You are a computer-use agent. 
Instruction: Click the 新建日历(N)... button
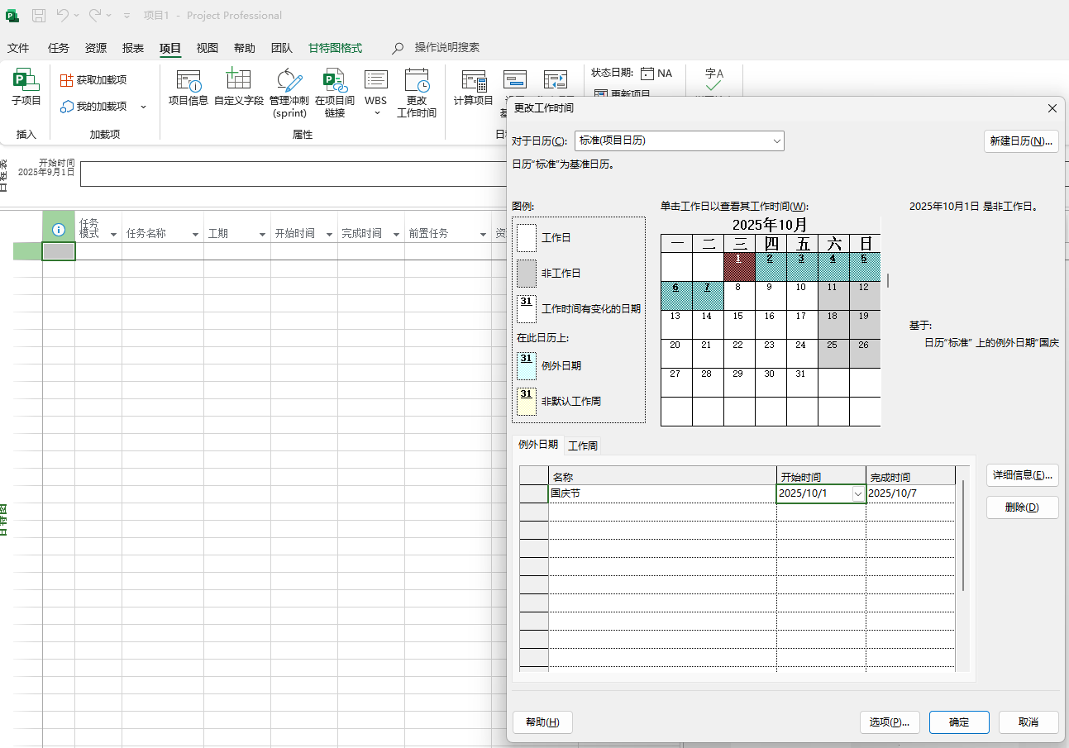coord(1022,141)
